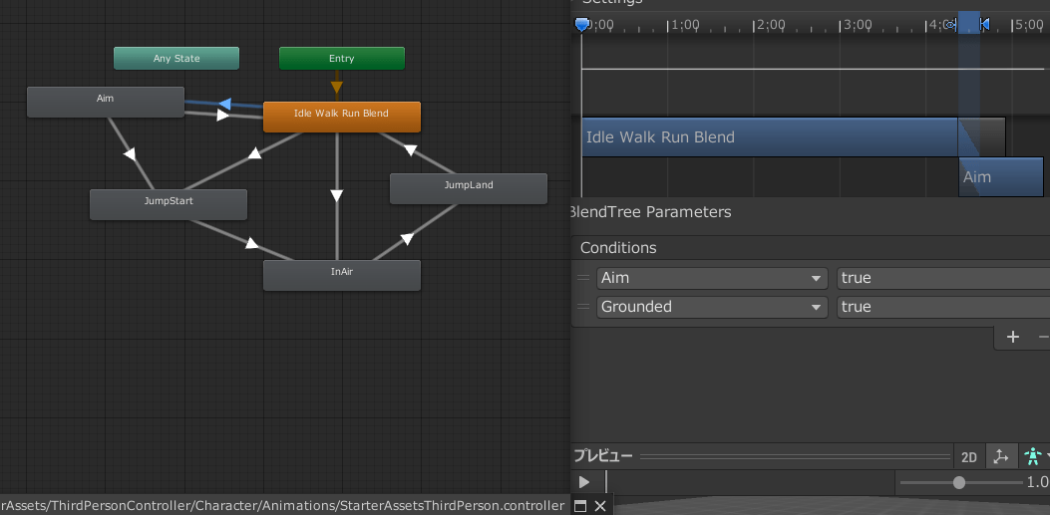Screen dimensions: 1050x515
Task: Open the avatar preview model icon menu
Action: (1033, 457)
